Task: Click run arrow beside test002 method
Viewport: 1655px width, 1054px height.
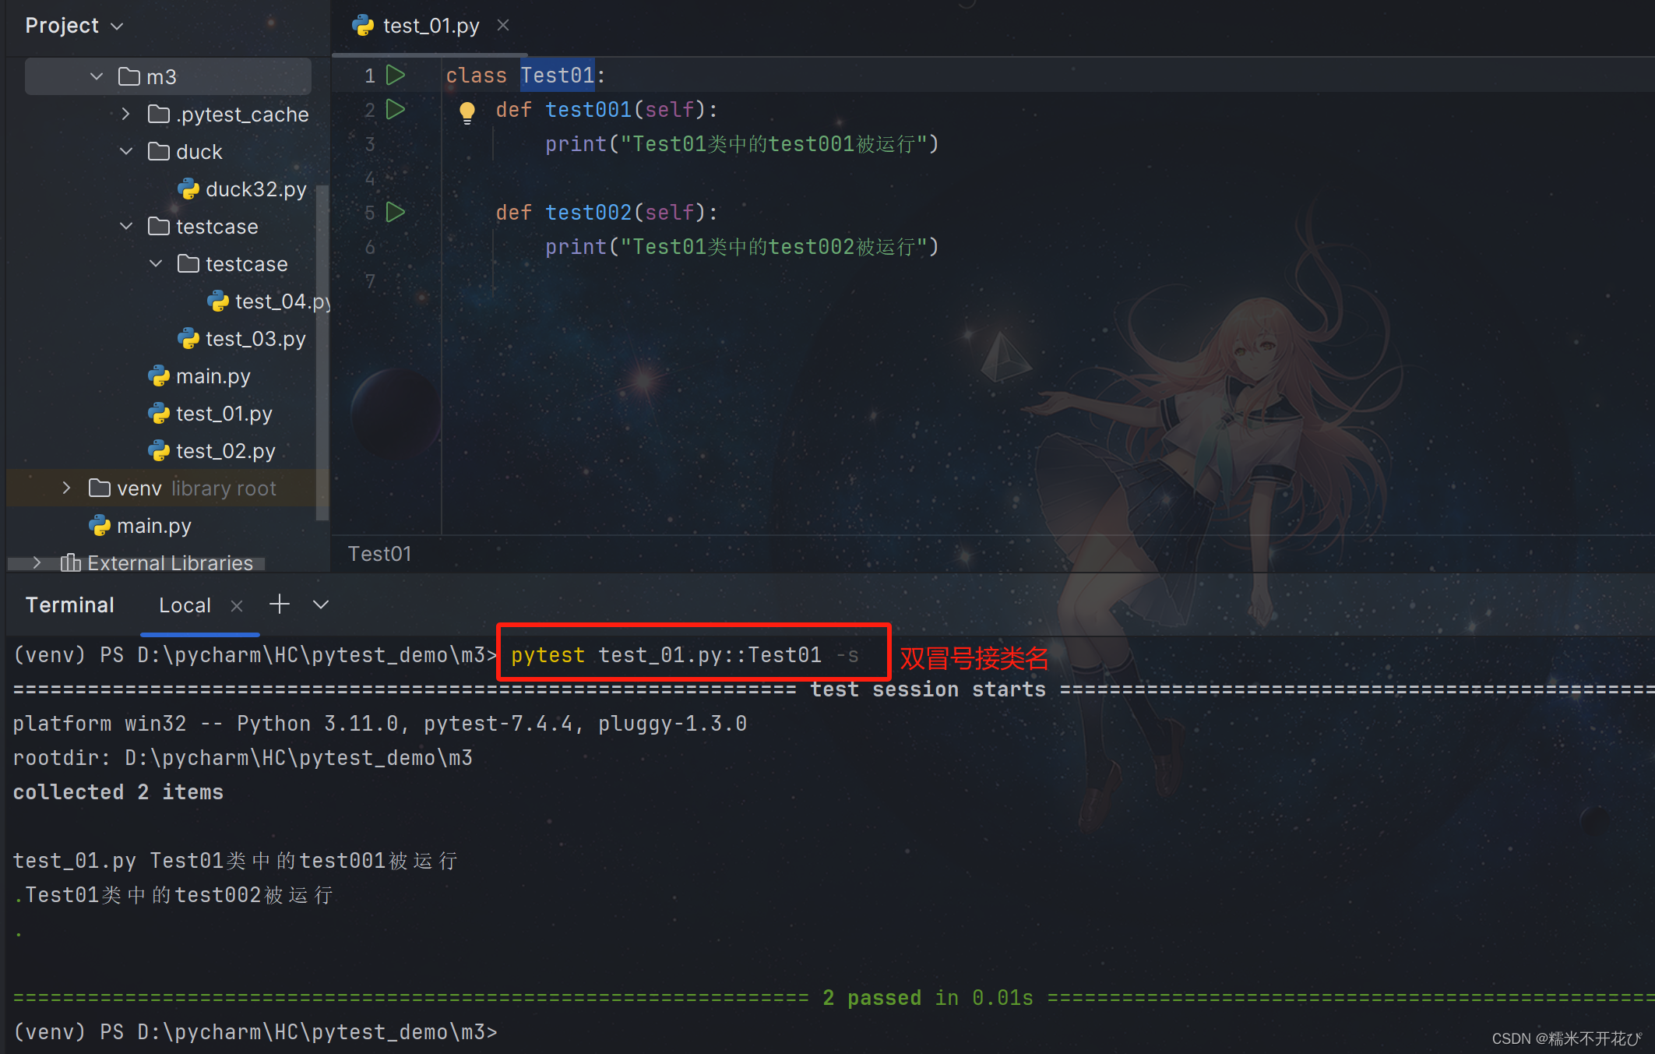Action: [396, 213]
